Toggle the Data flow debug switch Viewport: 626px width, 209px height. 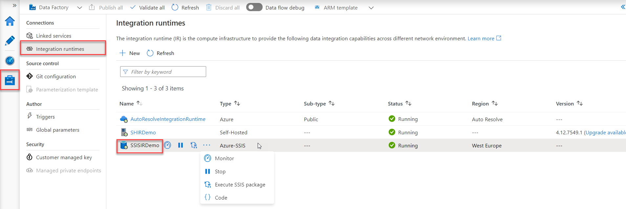pyautogui.click(x=254, y=7)
